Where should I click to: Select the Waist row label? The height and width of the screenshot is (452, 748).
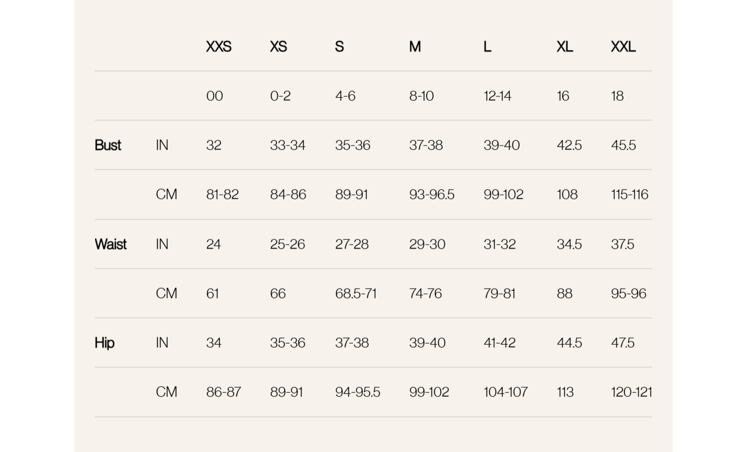(x=110, y=245)
